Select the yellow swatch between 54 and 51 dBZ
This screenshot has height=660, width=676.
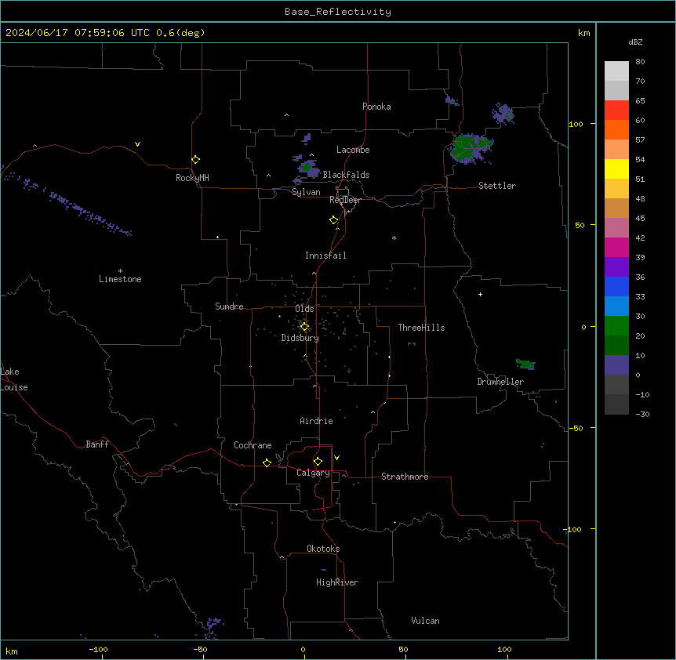pyautogui.click(x=616, y=169)
